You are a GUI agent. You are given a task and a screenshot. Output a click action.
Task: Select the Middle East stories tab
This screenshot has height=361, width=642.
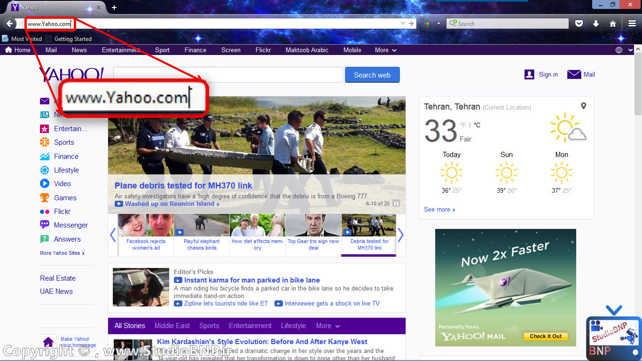click(x=172, y=326)
